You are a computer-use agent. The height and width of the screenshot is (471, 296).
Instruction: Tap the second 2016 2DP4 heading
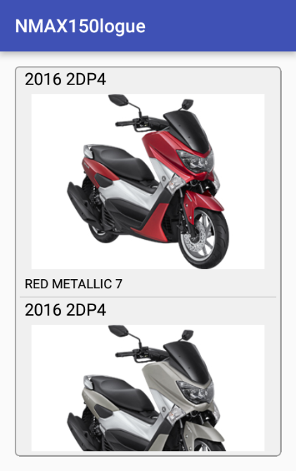[x=65, y=310]
